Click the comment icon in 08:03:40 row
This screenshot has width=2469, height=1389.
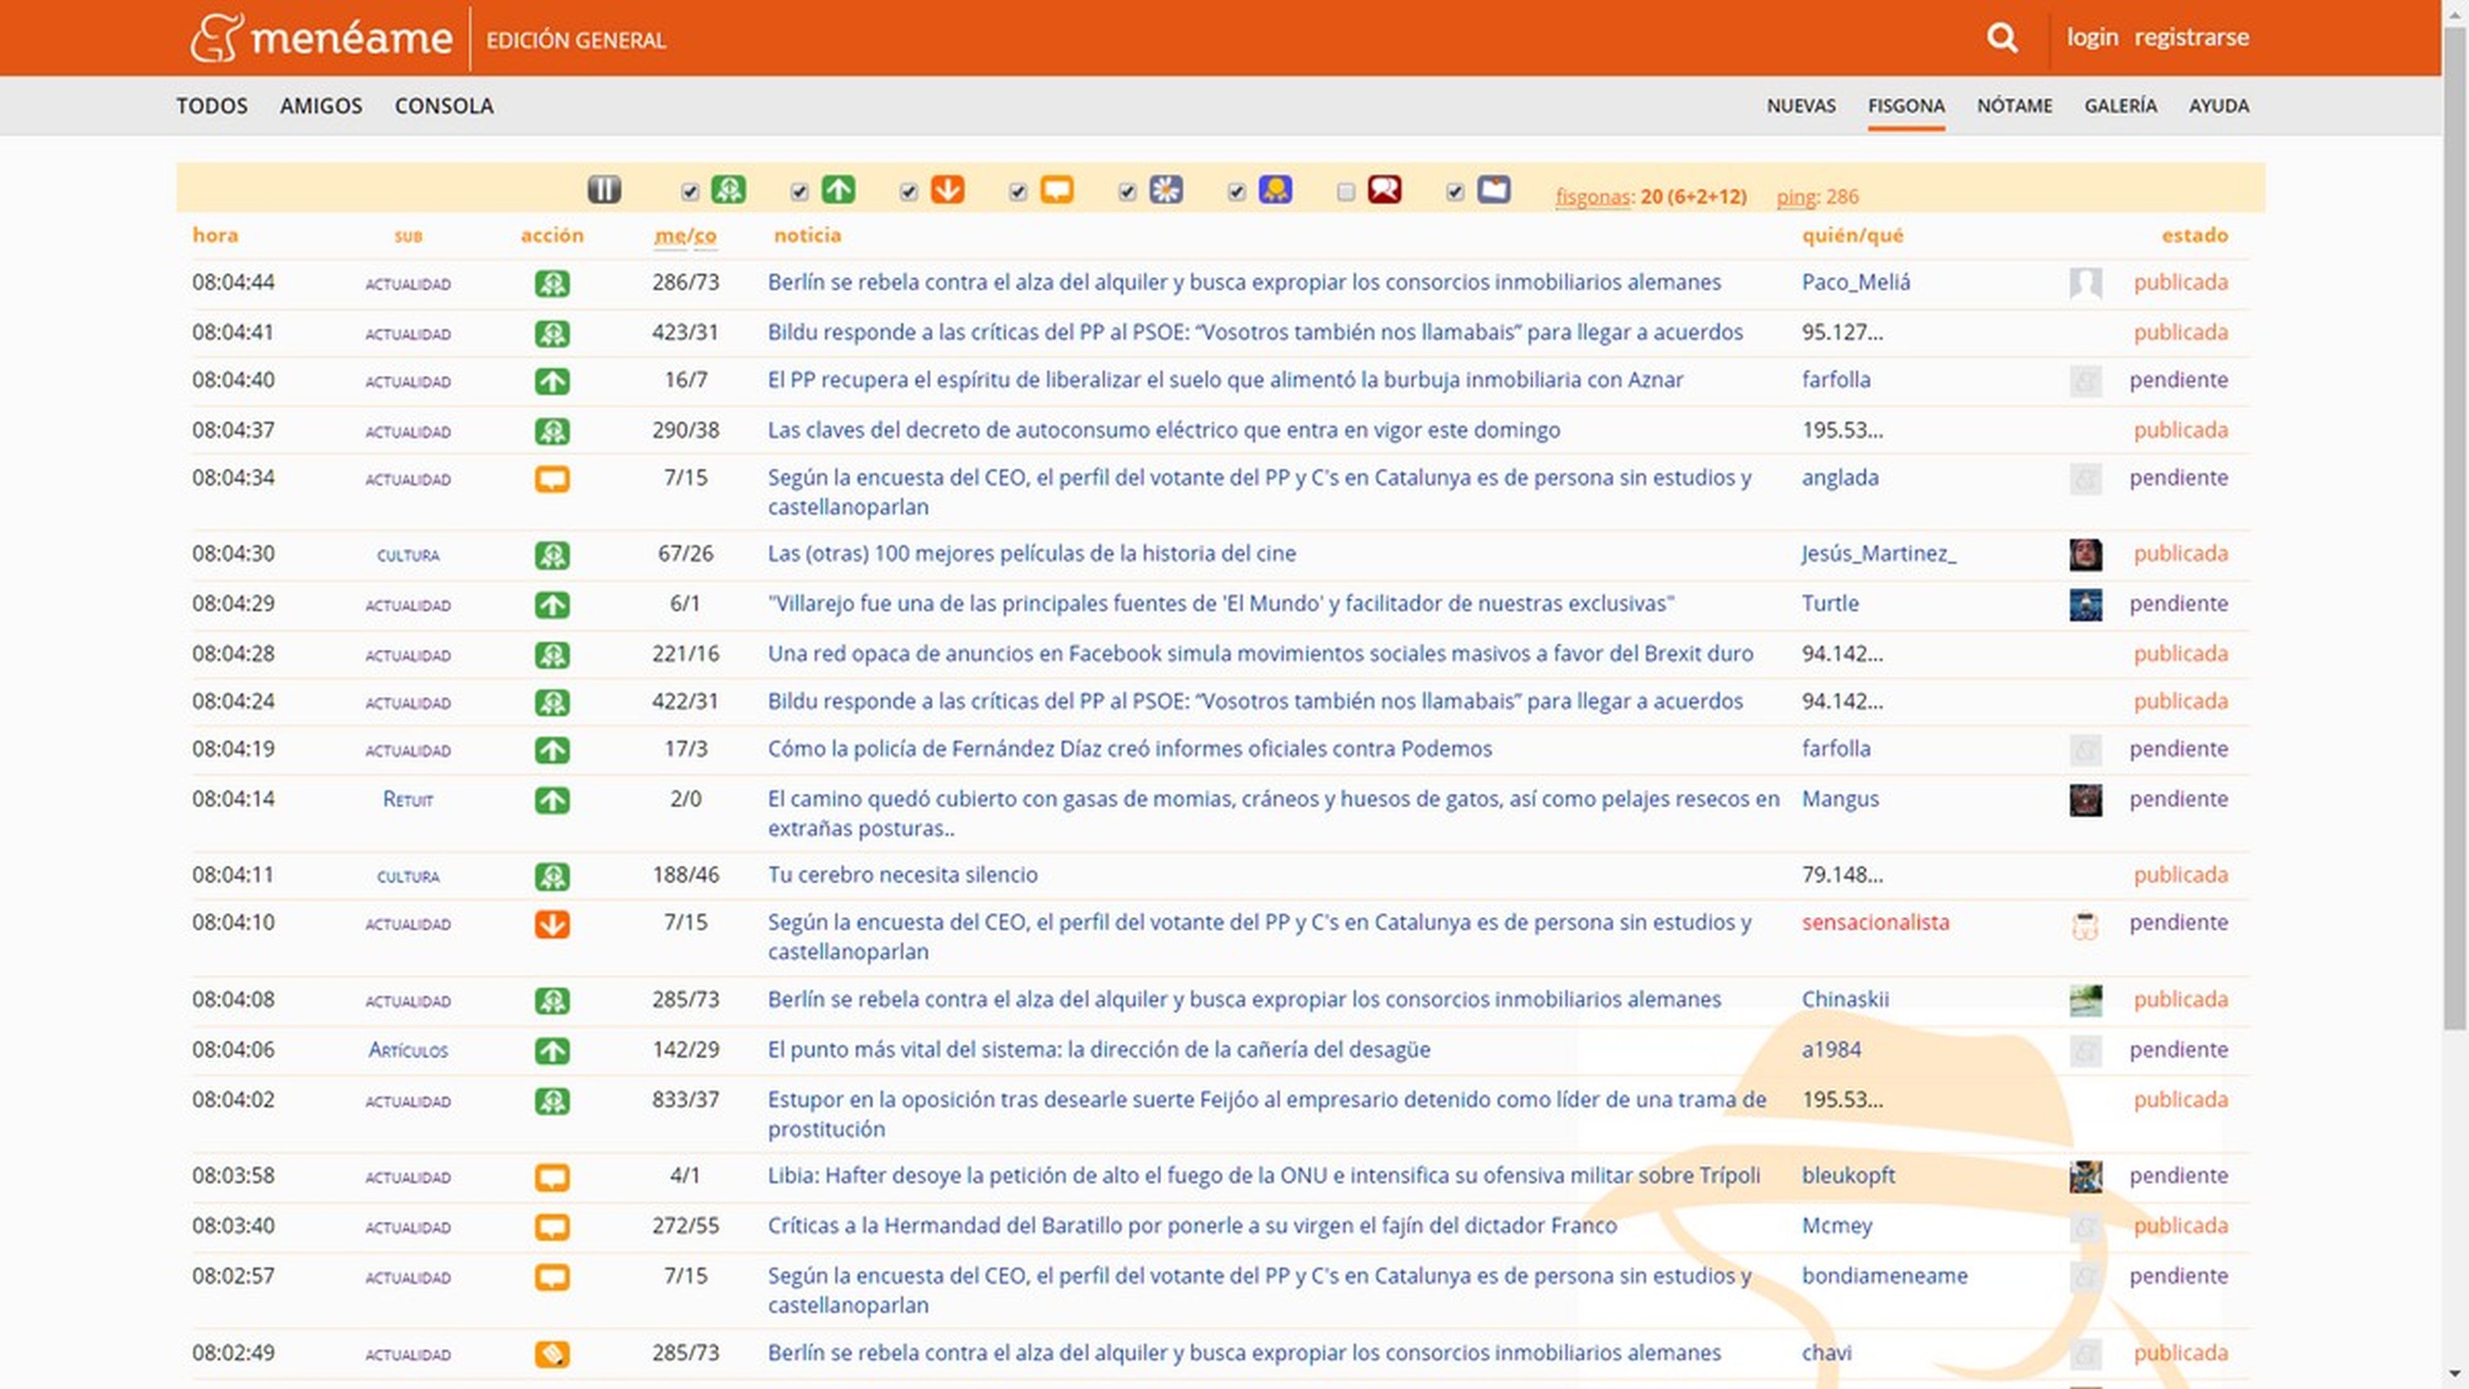click(552, 1227)
